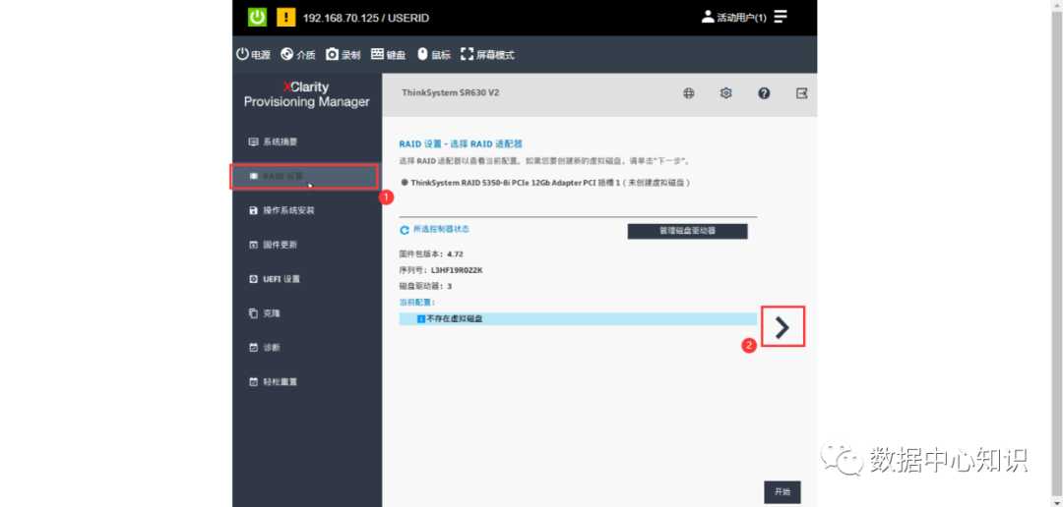Open the settings gear icon

pyautogui.click(x=726, y=93)
